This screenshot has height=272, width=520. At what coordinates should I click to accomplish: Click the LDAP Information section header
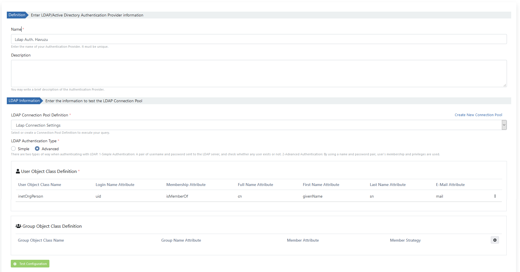pyautogui.click(x=24, y=101)
